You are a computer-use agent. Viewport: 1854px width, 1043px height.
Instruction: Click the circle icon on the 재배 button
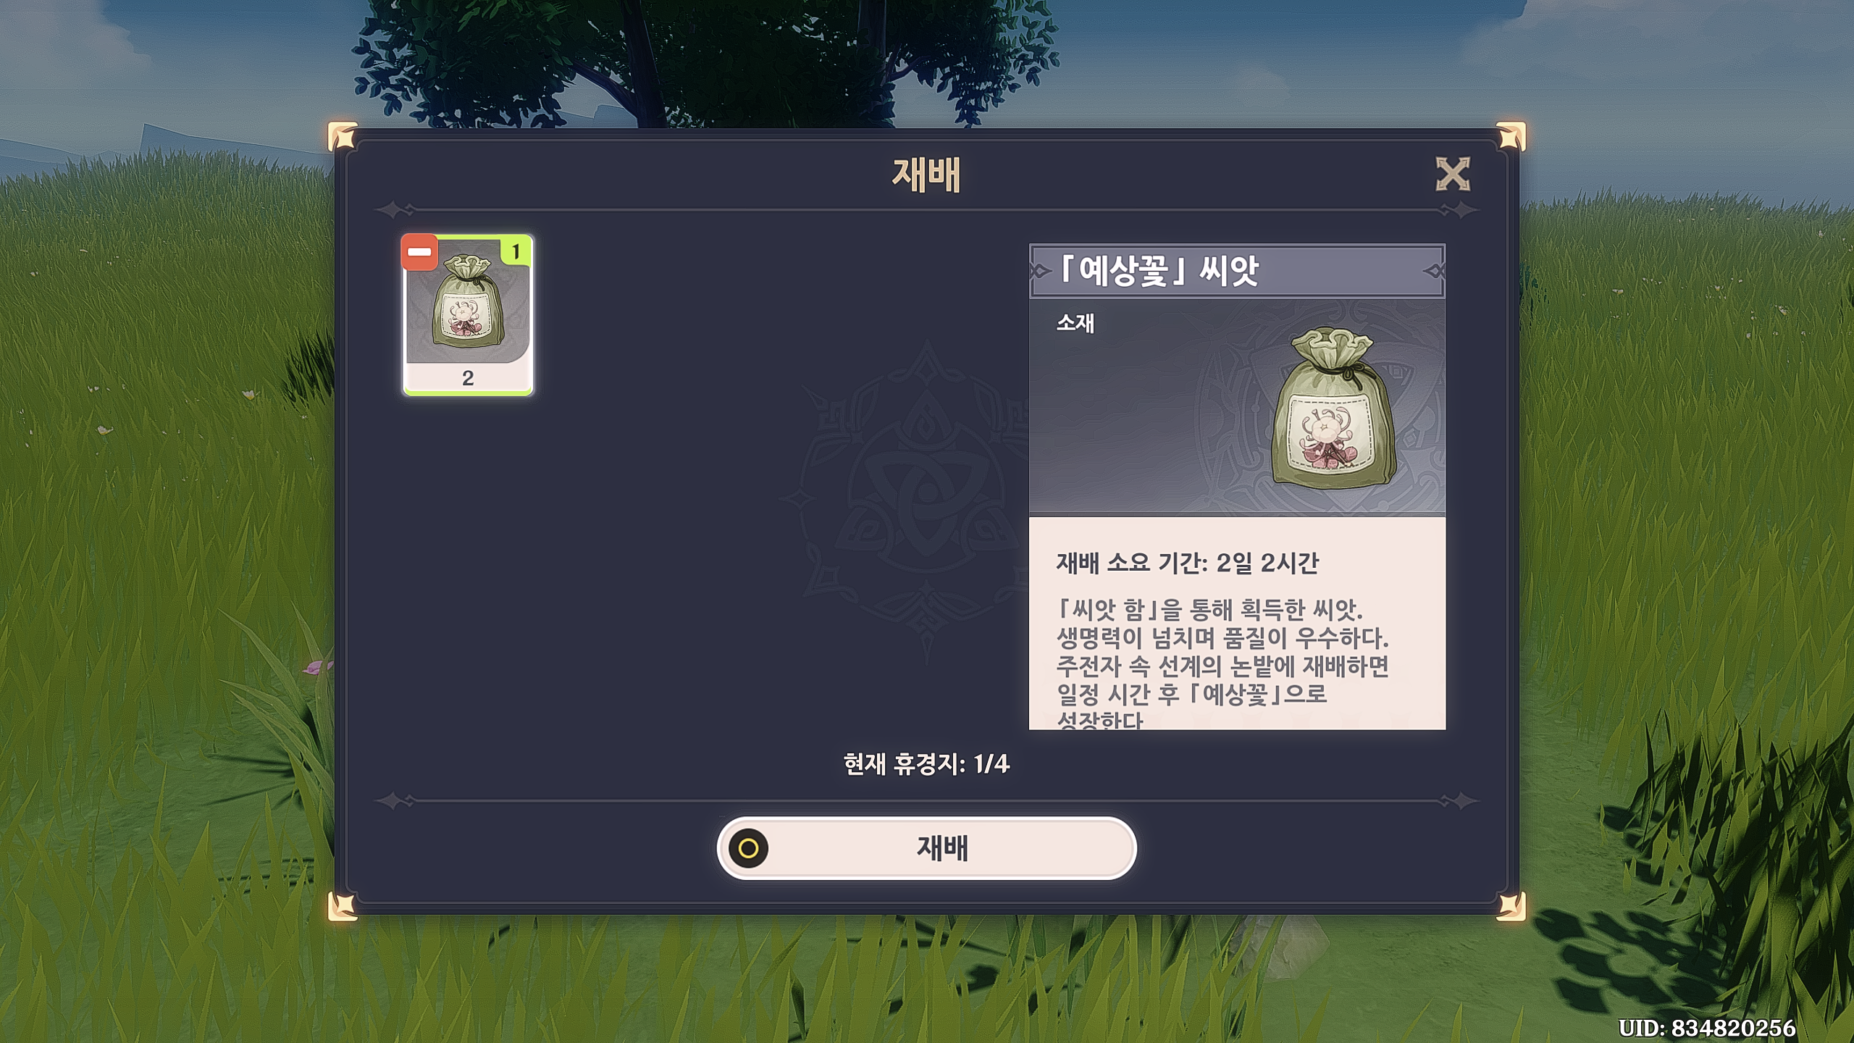tap(748, 848)
